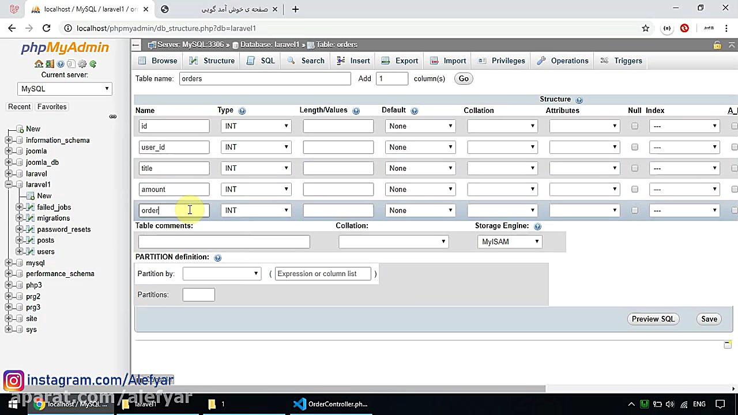Viewport: 738px width, 415px height.
Task: Open phpMyAdmin documentation help icon
Action: (61, 64)
